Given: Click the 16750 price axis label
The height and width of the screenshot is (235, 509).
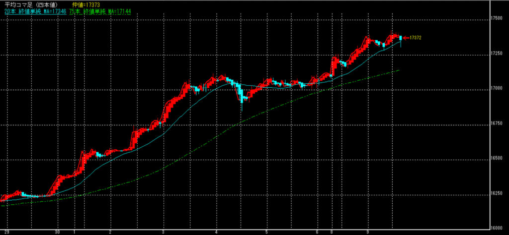Looking at the screenshot, I should click(498, 123).
